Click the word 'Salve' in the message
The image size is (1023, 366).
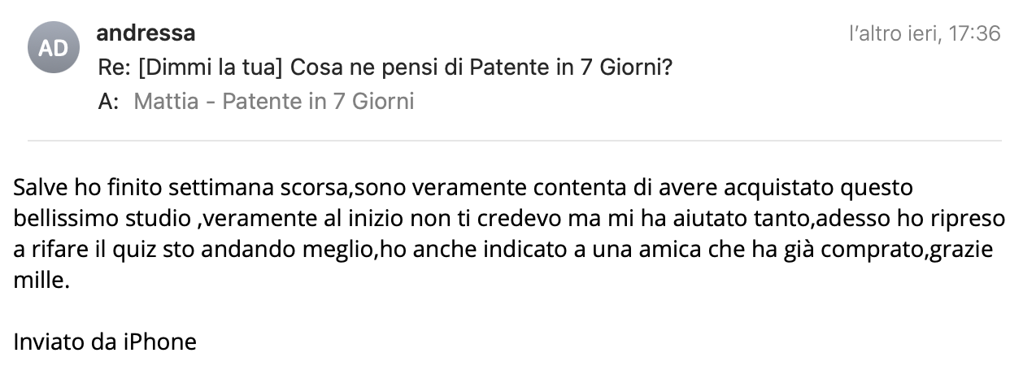pos(37,189)
